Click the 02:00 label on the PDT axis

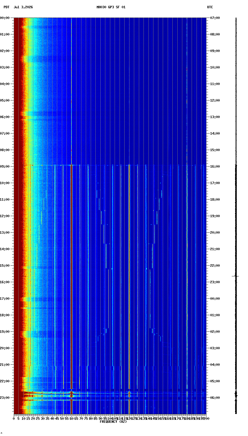pos(5,51)
